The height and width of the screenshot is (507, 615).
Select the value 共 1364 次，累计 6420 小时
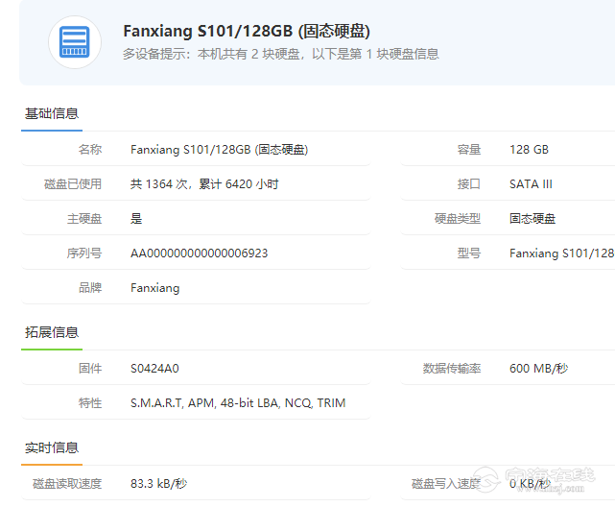(x=204, y=184)
